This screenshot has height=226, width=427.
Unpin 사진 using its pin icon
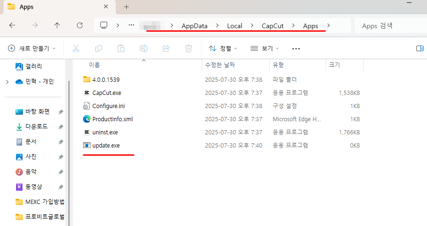61,157
